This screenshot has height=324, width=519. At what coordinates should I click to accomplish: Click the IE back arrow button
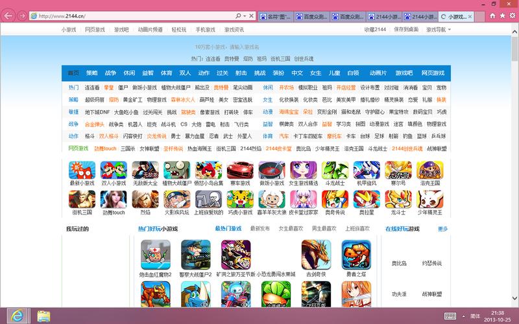9,15
